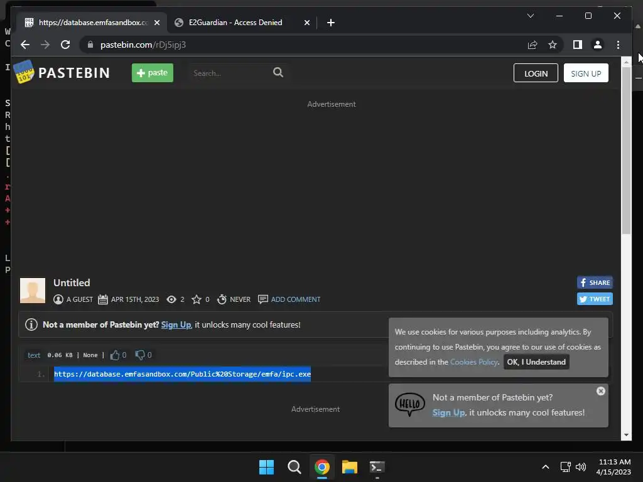Click the Facebook SHARE button
The height and width of the screenshot is (482, 643).
coord(595,282)
